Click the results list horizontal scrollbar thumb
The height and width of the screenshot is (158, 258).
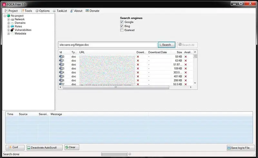click(x=116, y=87)
